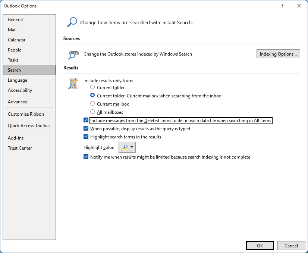Click the Help question mark icon

tap(282, 6)
